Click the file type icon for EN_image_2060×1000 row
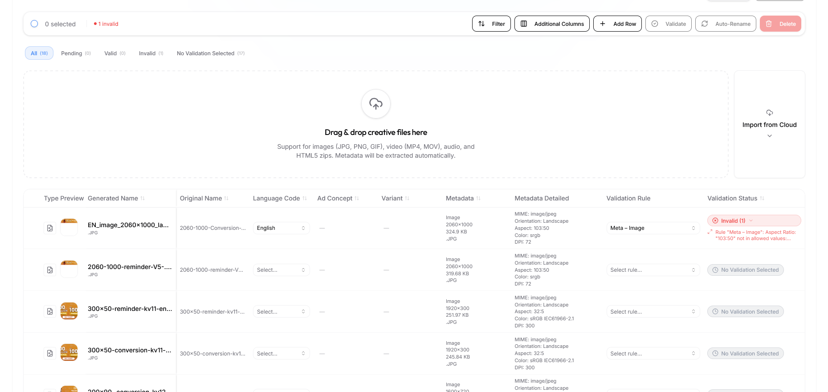 [x=50, y=228]
